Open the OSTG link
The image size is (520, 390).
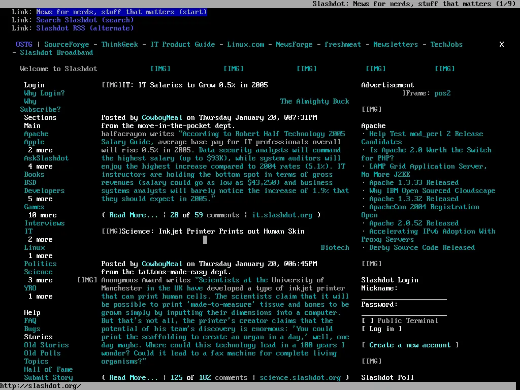24,45
